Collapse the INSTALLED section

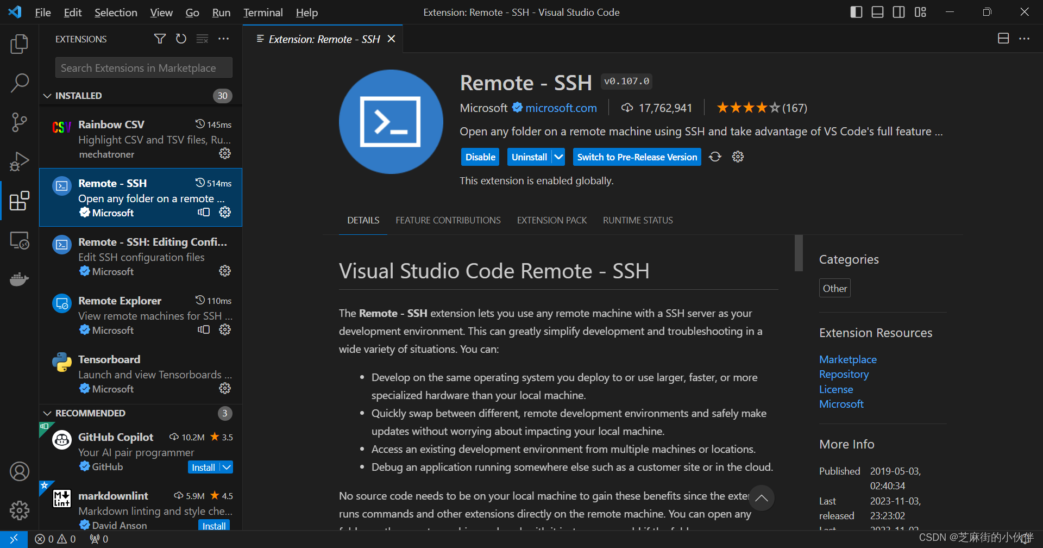[x=47, y=96]
